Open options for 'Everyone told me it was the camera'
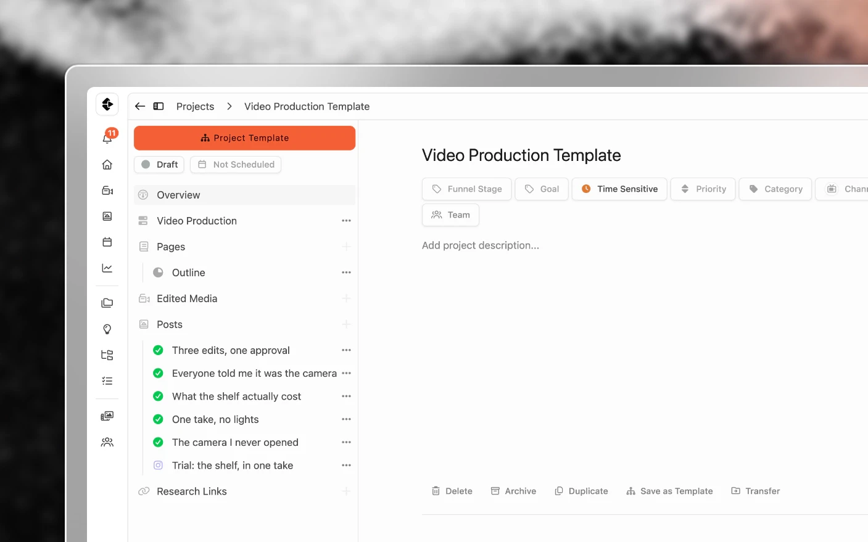Screen dimensions: 868x542 [x=346, y=373]
